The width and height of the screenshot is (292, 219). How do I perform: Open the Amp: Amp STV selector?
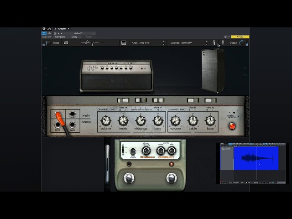point(146,43)
